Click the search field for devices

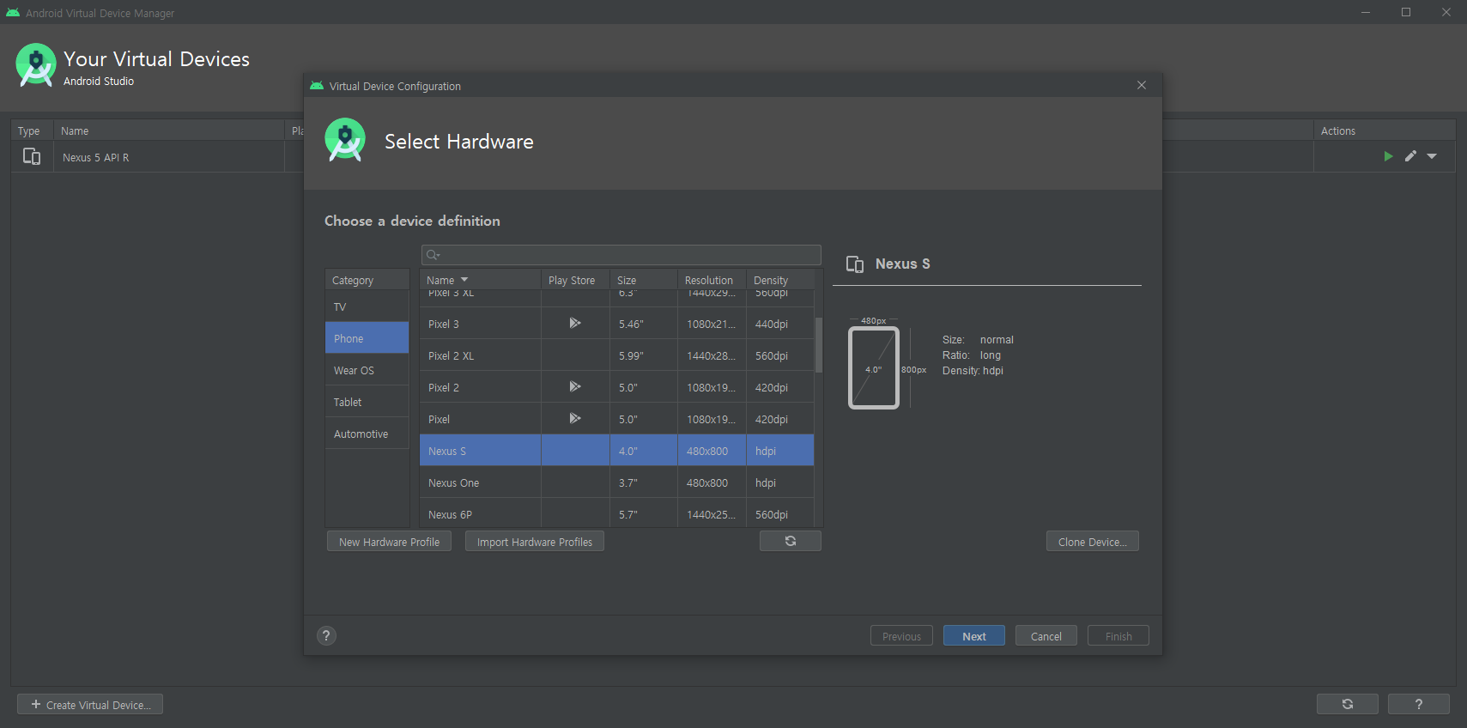621,255
